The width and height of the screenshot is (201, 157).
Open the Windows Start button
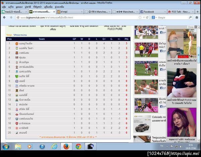tap(6, 146)
